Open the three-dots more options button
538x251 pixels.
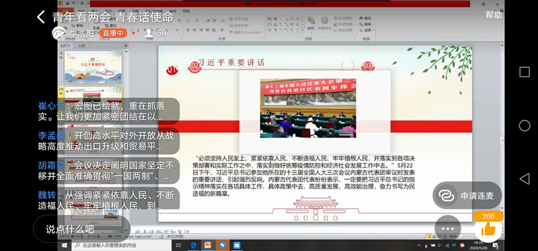click(x=448, y=228)
